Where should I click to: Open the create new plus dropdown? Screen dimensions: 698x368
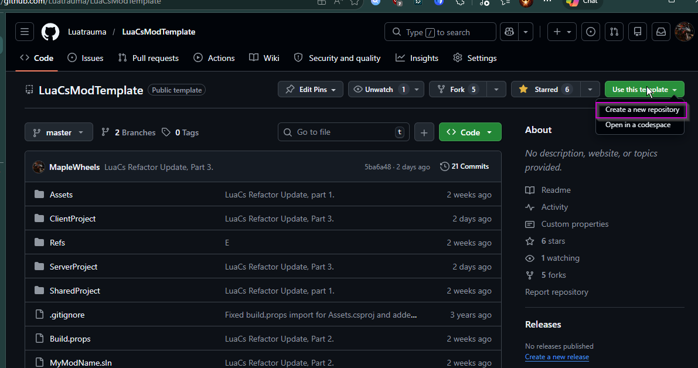click(562, 32)
